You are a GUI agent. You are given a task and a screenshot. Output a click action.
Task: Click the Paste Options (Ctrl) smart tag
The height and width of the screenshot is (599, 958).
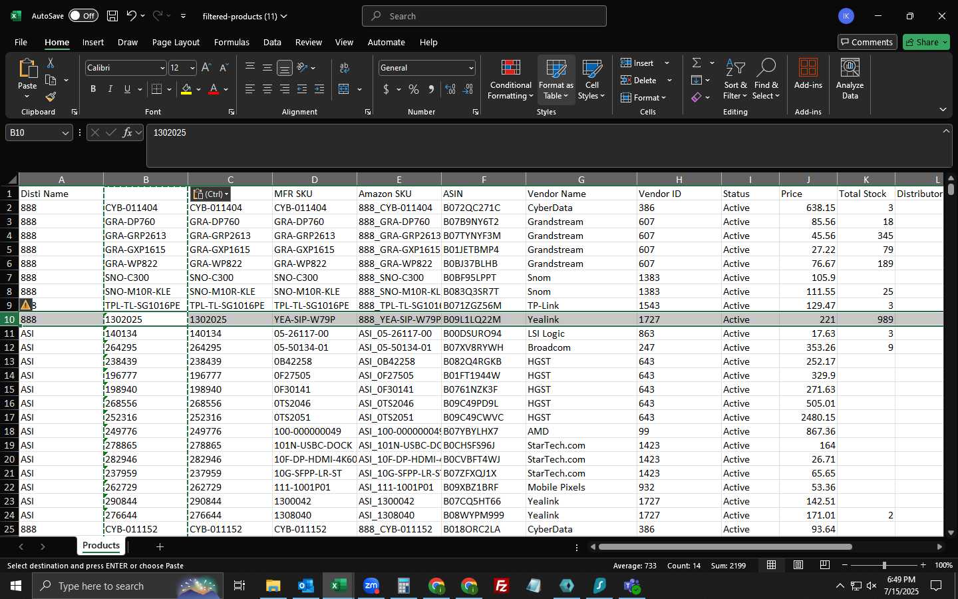click(210, 194)
